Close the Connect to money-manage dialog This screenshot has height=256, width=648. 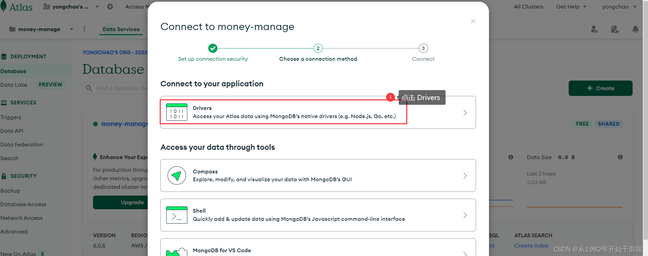pyautogui.click(x=473, y=21)
